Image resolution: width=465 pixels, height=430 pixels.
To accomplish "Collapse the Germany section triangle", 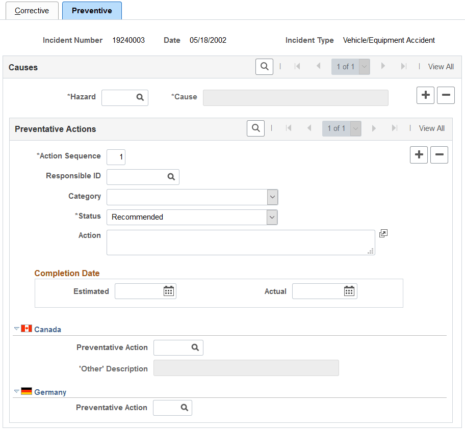I will pos(17,391).
